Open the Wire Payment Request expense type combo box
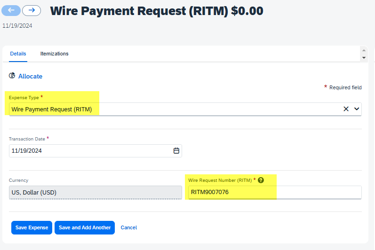Image resolution: width=375 pixels, height=250 pixels. (x=185, y=109)
